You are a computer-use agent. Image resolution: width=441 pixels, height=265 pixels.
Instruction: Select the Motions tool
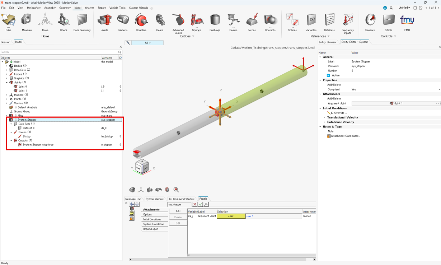pos(123,22)
